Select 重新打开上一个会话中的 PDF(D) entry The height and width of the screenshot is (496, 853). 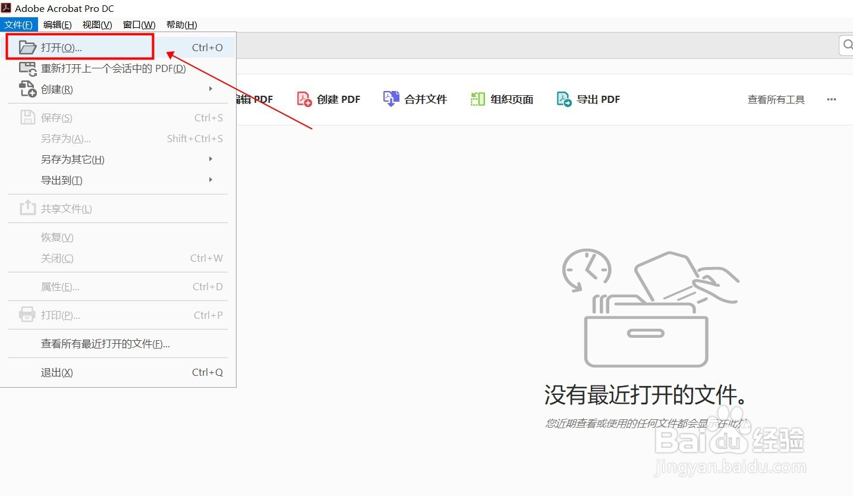pos(118,68)
